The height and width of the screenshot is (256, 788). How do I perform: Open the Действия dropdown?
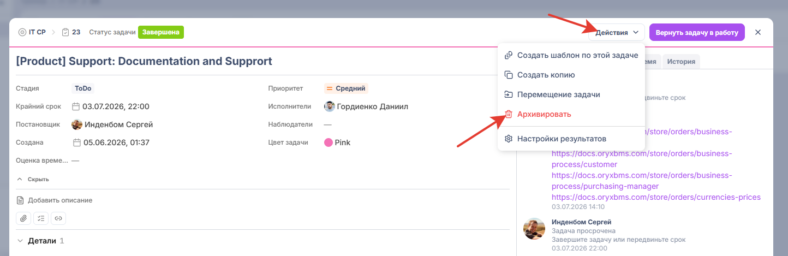(x=617, y=32)
